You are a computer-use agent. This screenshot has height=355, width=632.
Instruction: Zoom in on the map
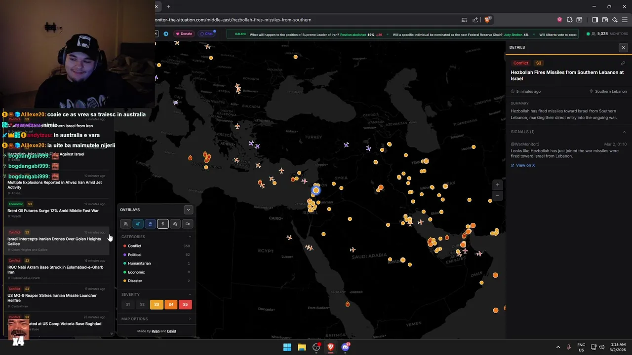tap(497, 185)
